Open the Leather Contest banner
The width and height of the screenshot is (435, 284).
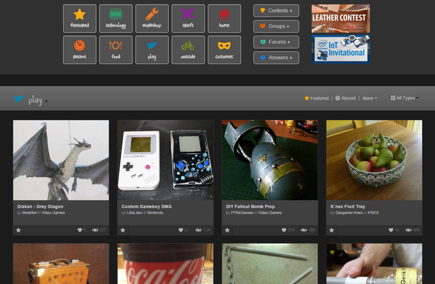pos(341,18)
